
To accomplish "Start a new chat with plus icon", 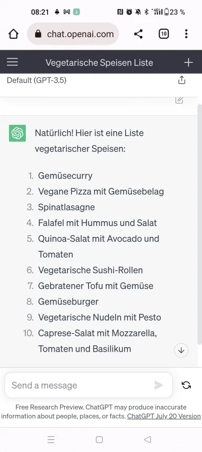I will (x=188, y=62).
